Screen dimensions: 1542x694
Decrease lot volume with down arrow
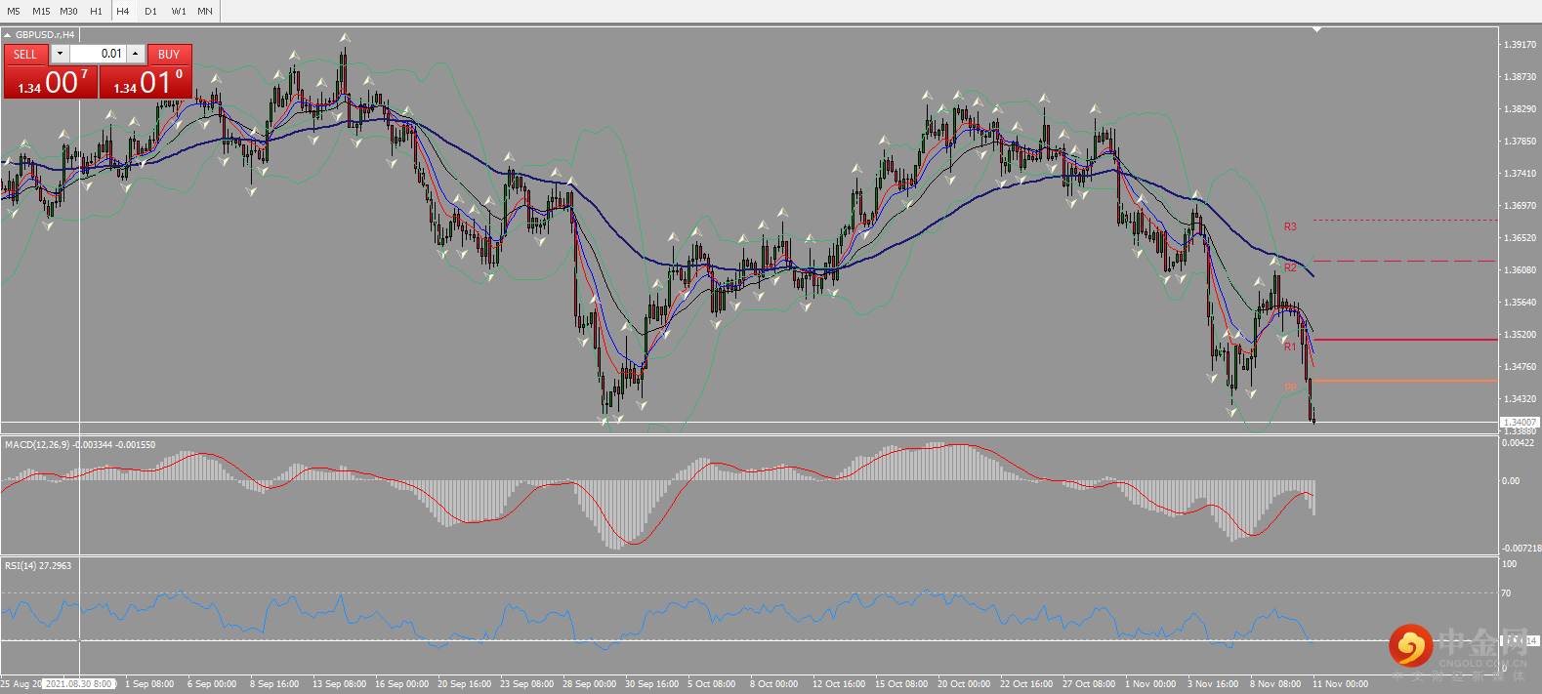60,54
